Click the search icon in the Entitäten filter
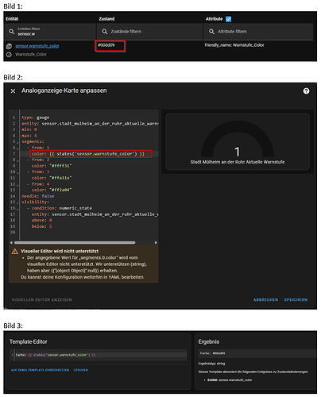321x397 pixels. coord(11,32)
